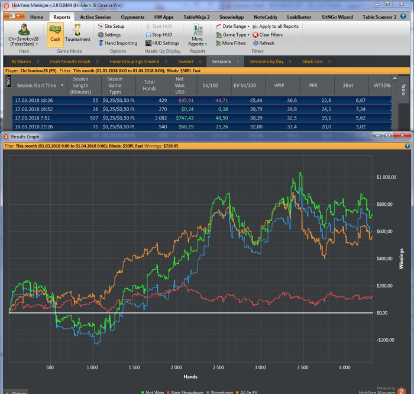This screenshot has width=414, height=394.
Task: Switch to the Active Session tab
Action: tap(95, 17)
